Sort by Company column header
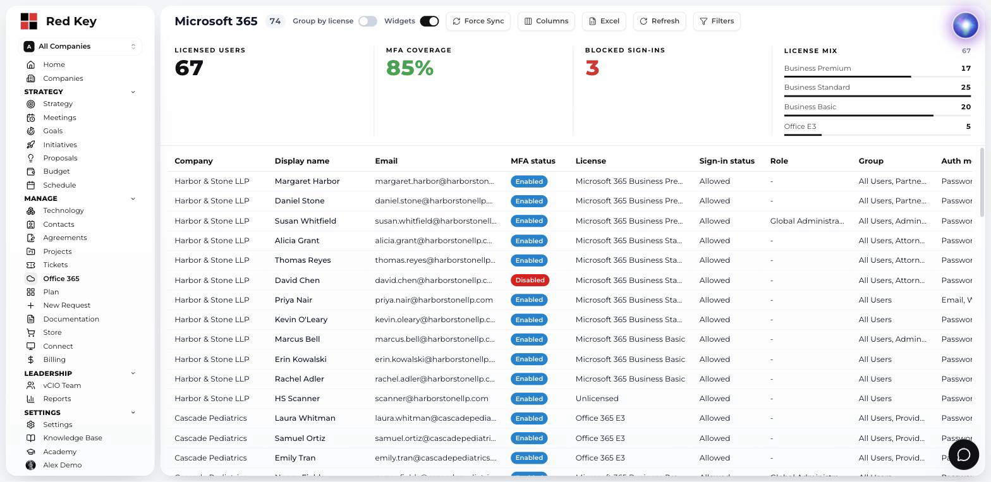Screen dimensions: 991x482 pos(193,161)
